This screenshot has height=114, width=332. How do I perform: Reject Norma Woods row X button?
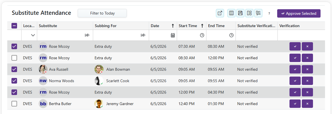pos(307,80)
